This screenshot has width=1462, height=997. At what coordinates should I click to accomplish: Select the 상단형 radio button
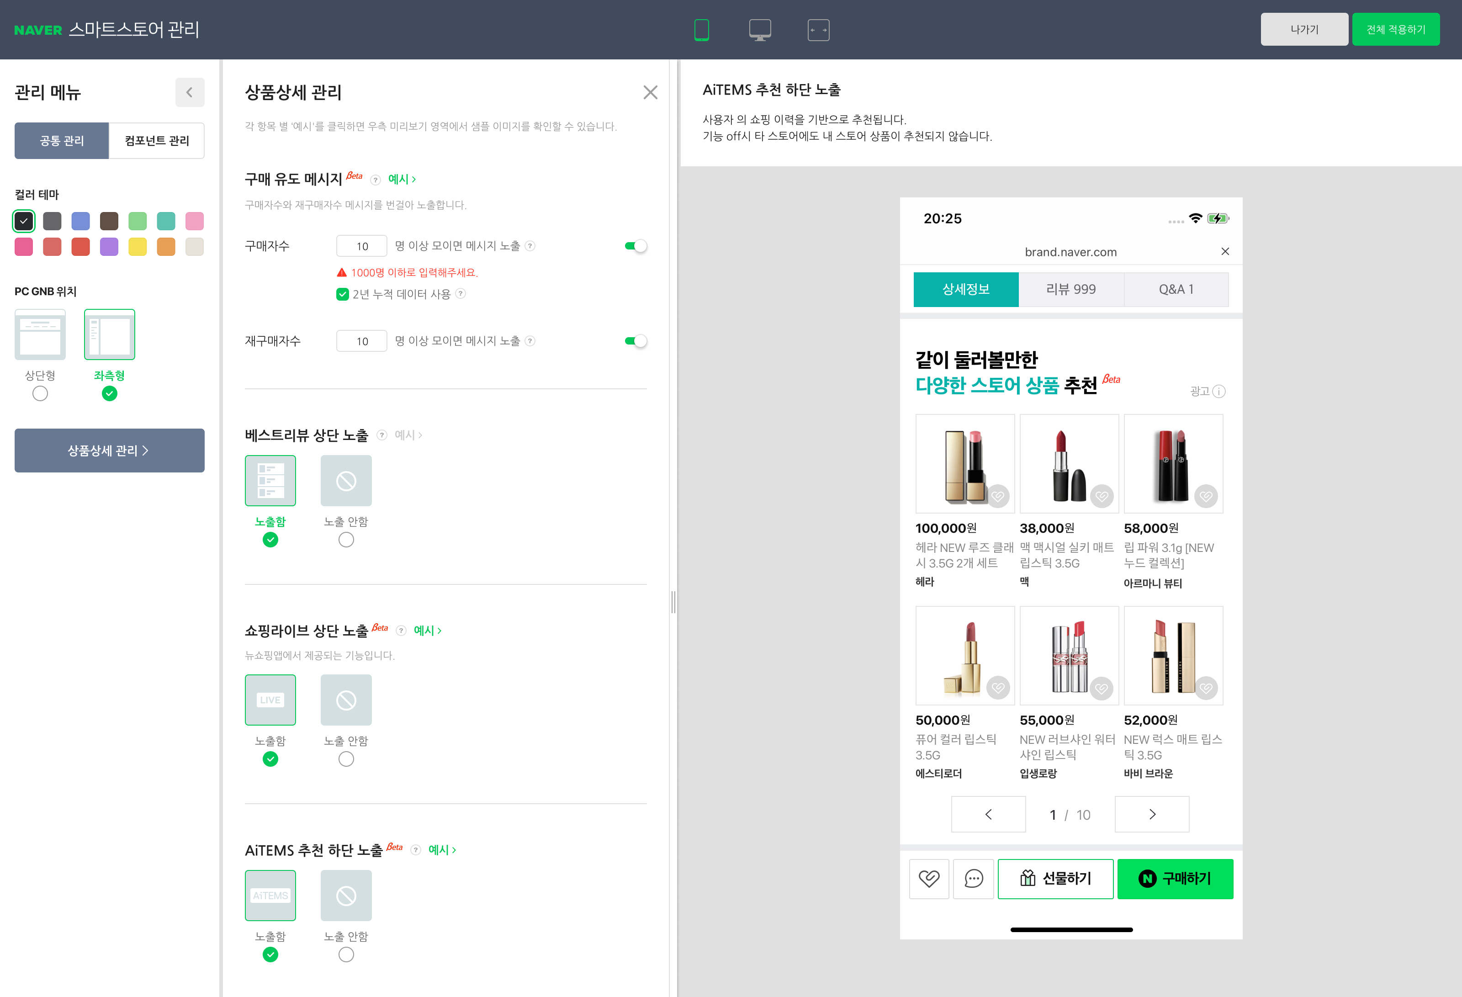tap(40, 394)
